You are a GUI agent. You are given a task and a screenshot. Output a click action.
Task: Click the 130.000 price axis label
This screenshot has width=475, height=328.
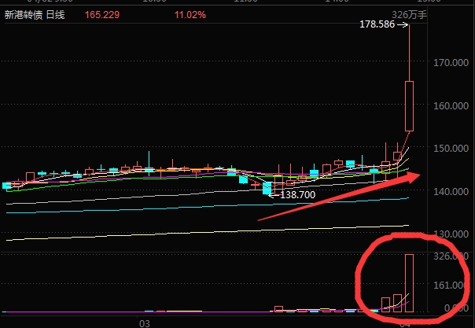click(x=451, y=234)
